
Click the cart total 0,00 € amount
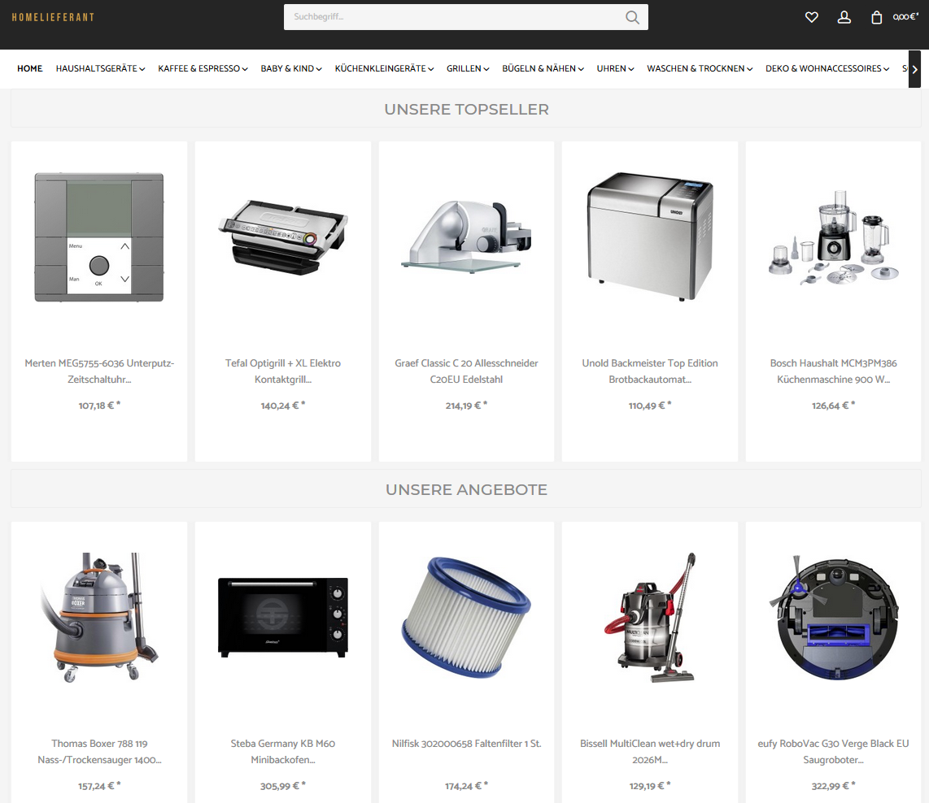[906, 17]
